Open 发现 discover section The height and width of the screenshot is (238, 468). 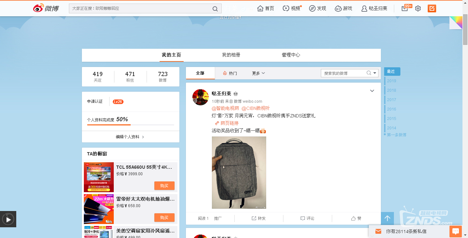coord(318,8)
